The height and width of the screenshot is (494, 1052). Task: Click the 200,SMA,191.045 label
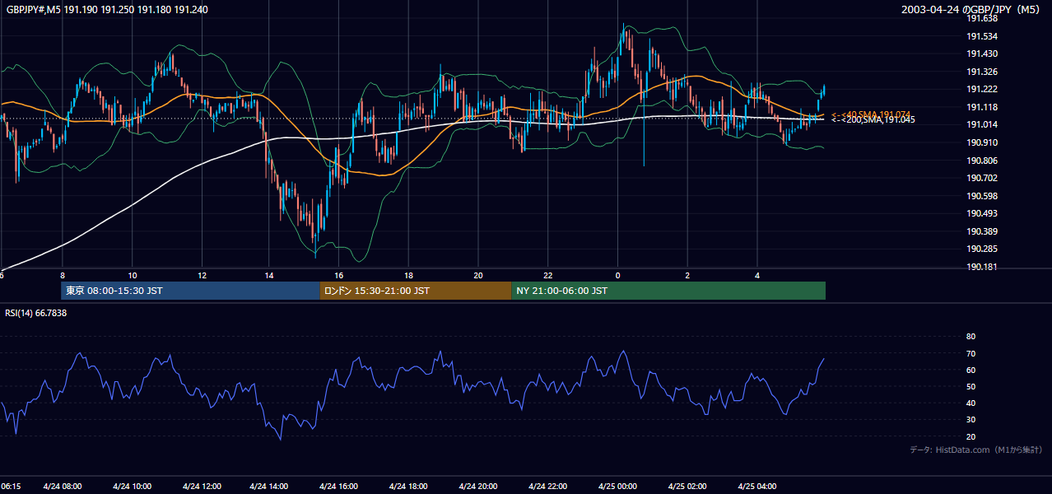pos(873,120)
